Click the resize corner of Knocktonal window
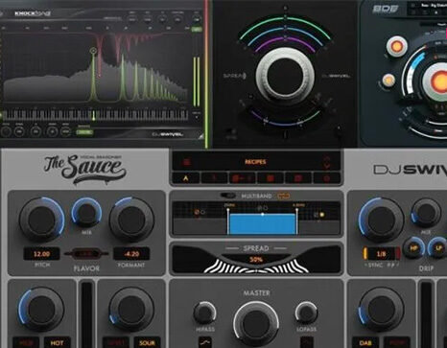Screen dimensions: 447x348 point(200,136)
